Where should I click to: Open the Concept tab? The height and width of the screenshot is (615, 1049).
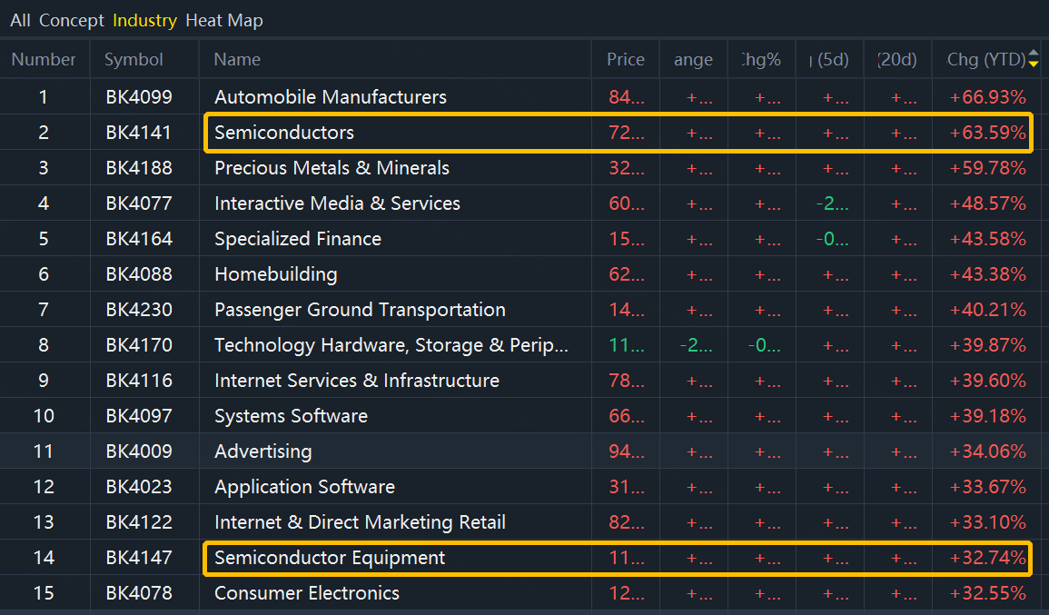[x=71, y=20]
